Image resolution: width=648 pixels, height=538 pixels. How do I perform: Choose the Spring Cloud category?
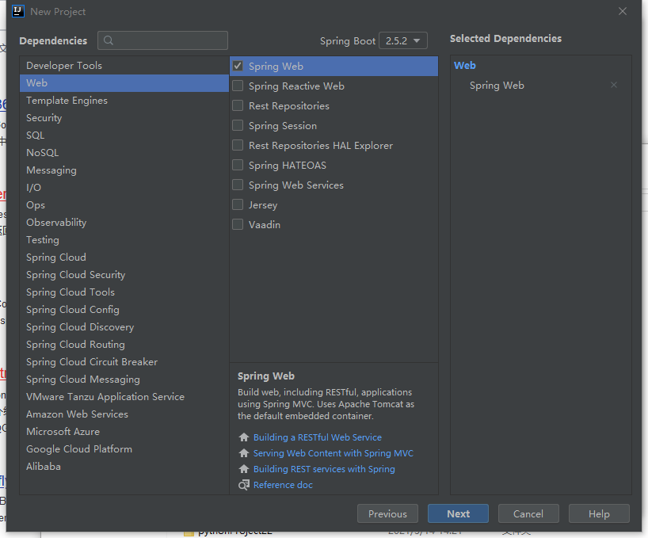(x=124, y=257)
